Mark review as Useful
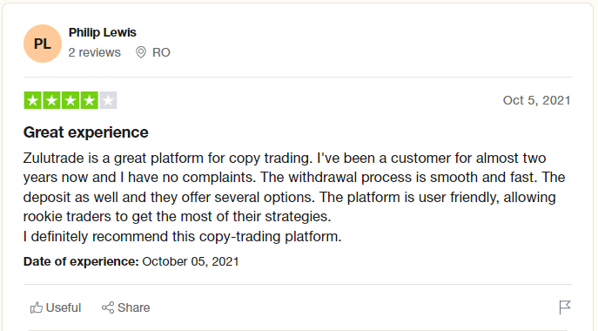598x331 pixels. (56, 307)
